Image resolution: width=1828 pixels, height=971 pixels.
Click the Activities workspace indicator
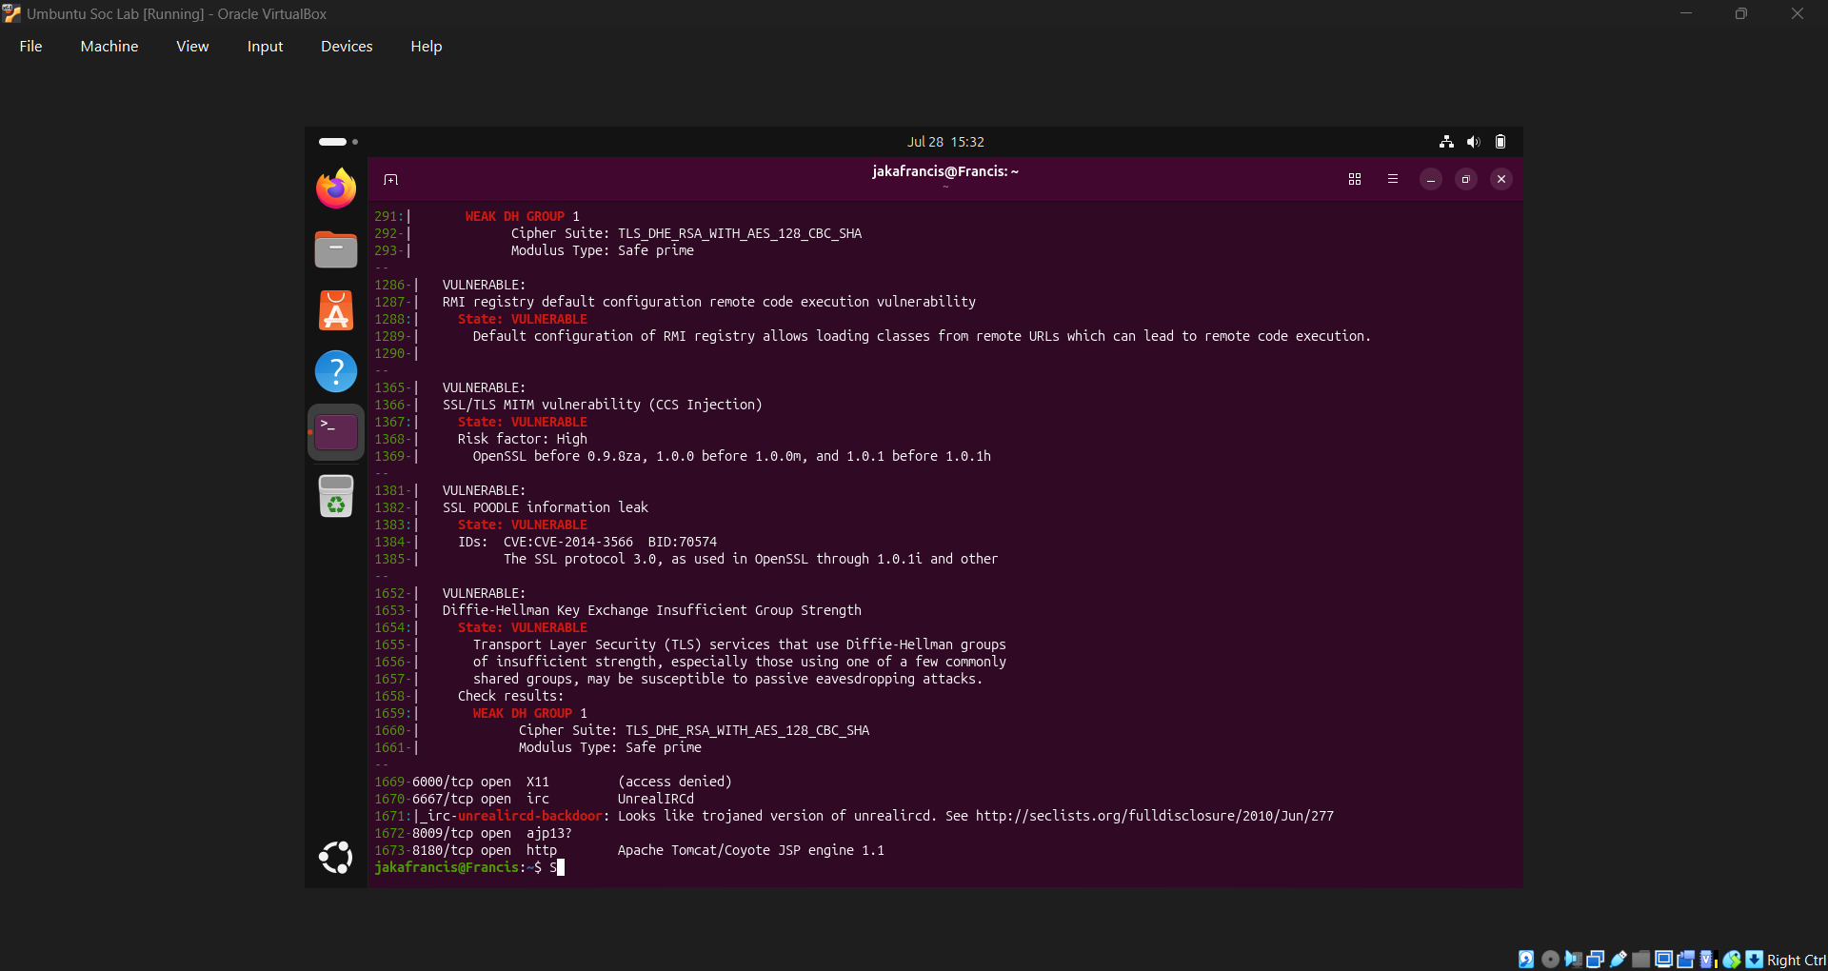pyautogui.click(x=338, y=142)
